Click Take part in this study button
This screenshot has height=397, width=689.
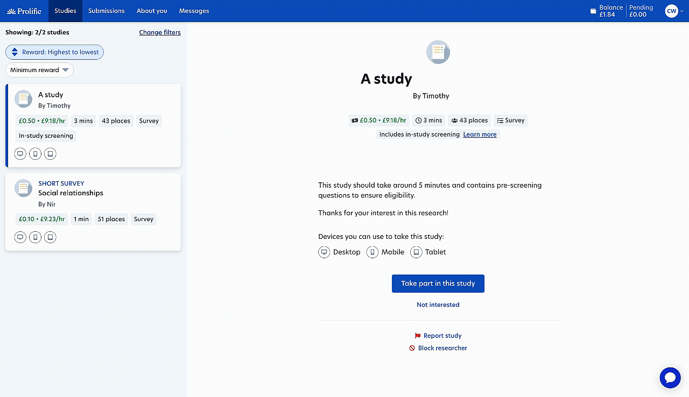coord(438,283)
